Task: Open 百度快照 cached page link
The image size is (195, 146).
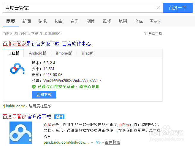Action: 112,142
